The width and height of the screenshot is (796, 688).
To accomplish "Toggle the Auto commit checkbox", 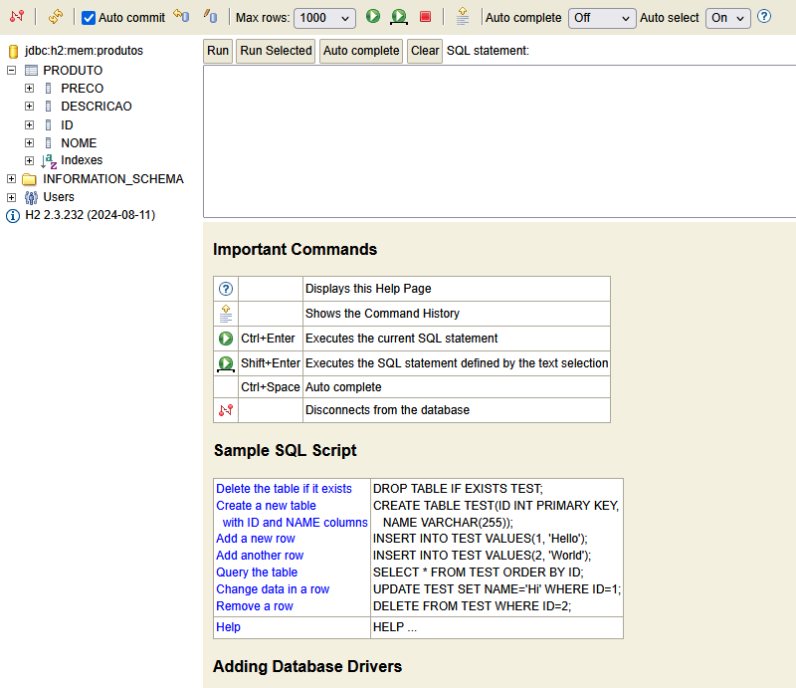I will coord(89,18).
